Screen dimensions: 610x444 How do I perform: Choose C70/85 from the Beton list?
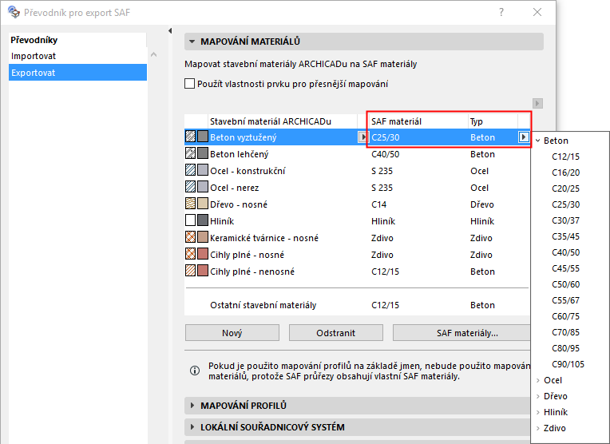565,332
